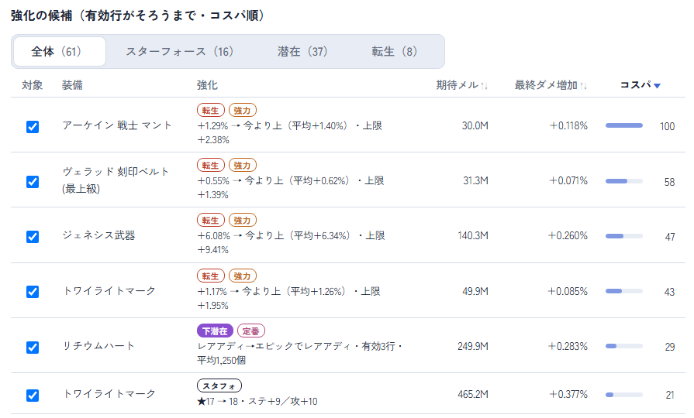
Task: Uncheck ジェネシス武器 checkbox
Action: [33, 237]
